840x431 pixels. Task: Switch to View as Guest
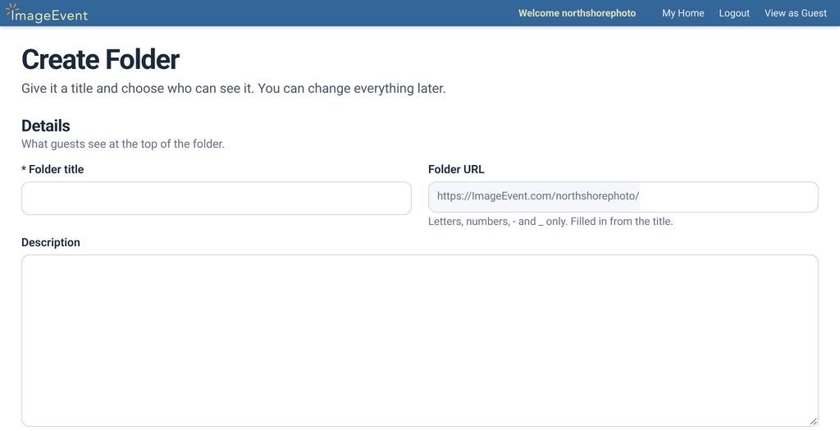[x=796, y=13]
